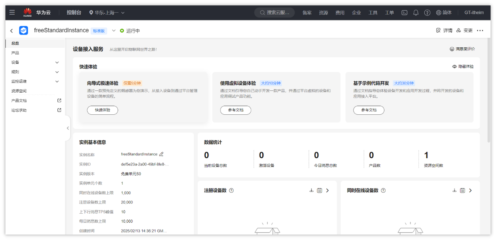Image resolution: width=496 pixels, height=240 pixels.
Task: Open the GT-itheim account menu
Action: (x=474, y=12)
